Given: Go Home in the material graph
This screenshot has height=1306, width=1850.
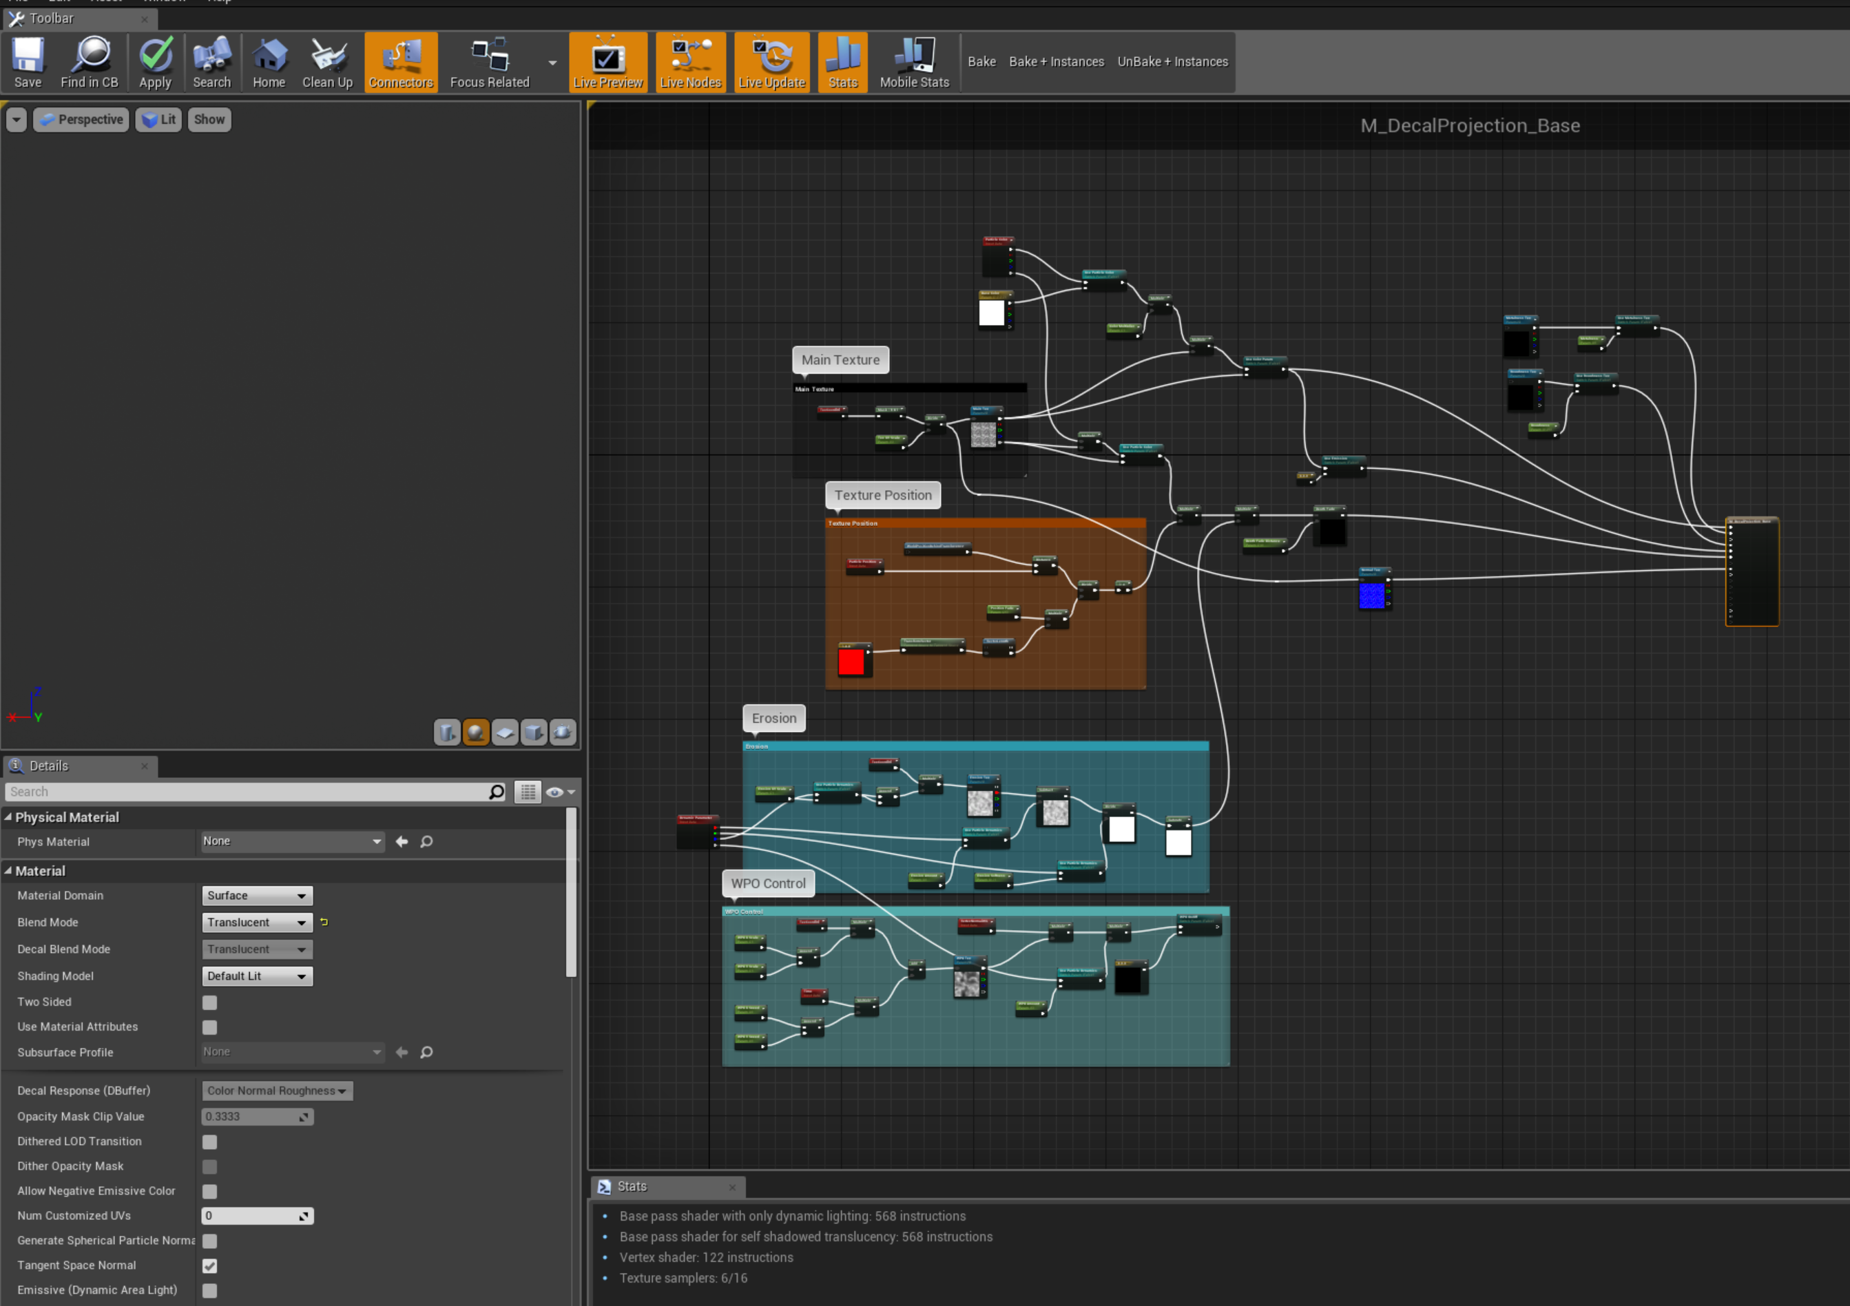Looking at the screenshot, I should (x=269, y=62).
